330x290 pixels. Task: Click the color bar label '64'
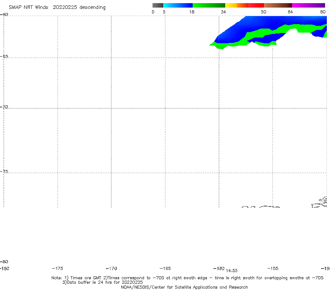coord(290,12)
